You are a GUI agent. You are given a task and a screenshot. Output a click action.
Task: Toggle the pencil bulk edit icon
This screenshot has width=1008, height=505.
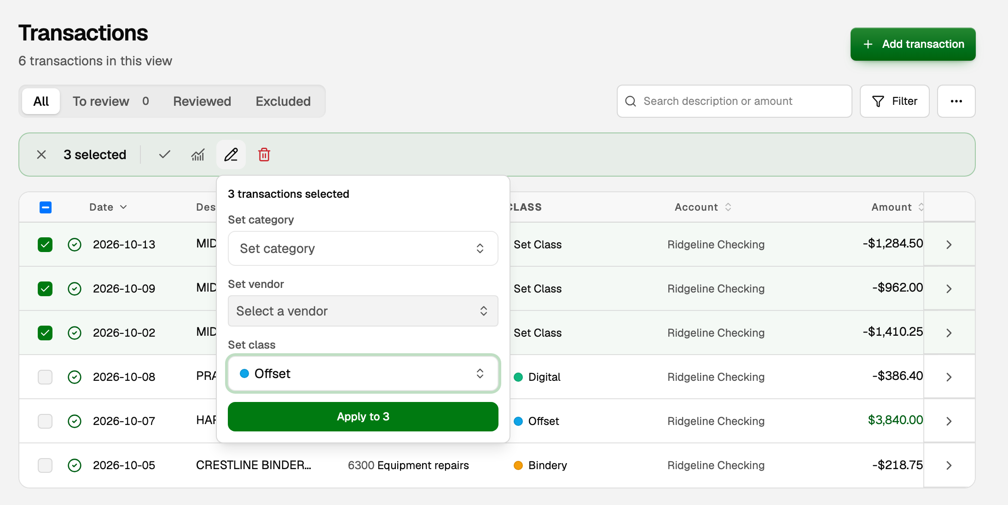(x=231, y=155)
